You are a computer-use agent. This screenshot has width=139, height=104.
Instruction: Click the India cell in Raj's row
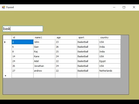[x=110, y=52]
